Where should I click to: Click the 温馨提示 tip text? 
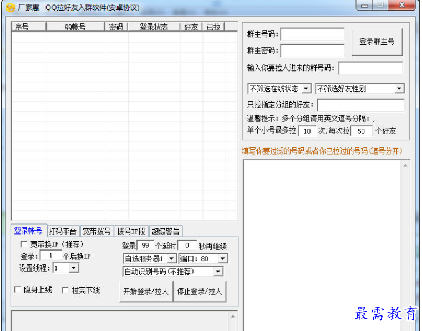[x=311, y=118]
